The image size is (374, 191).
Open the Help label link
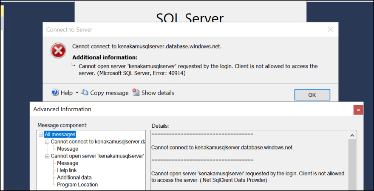[67, 93]
